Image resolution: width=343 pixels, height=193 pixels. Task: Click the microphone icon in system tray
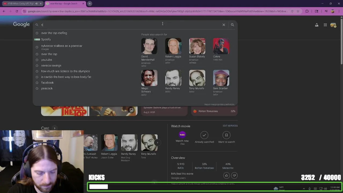coord(310,189)
